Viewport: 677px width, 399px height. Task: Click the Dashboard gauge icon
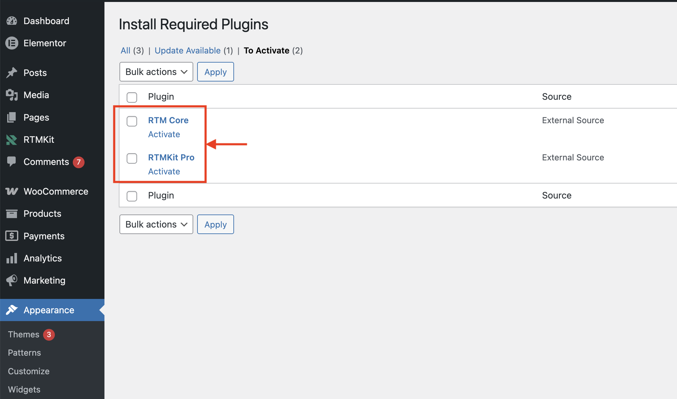(12, 21)
